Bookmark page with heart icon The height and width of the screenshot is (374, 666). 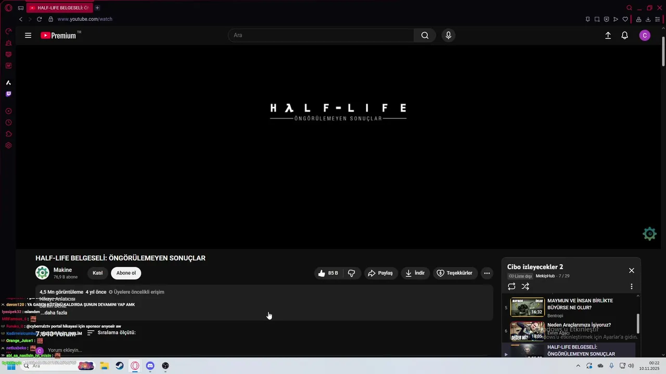point(625,19)
